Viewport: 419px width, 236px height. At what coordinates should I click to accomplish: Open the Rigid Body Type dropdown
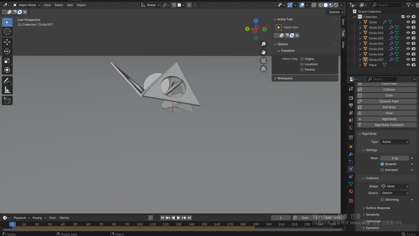pyautogui.click(x=394, y=142)
